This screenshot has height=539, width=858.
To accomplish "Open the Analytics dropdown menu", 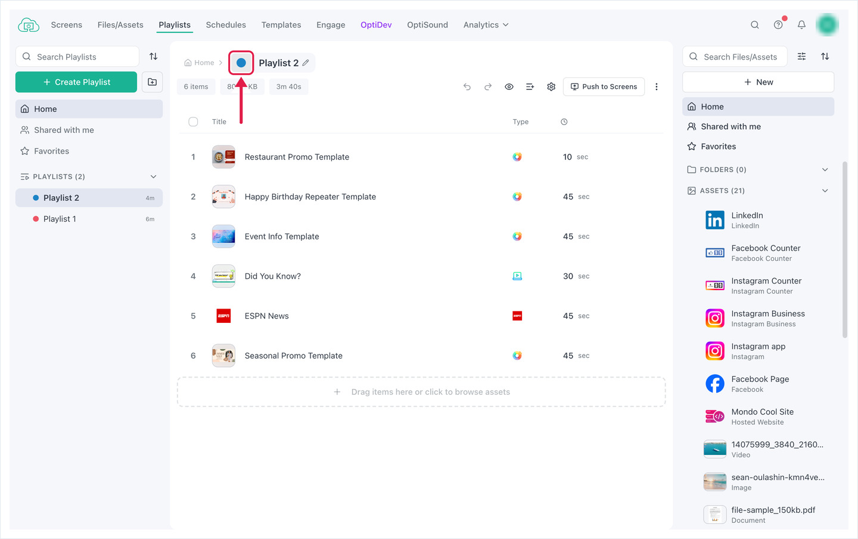I will click(x=486, y=25).
